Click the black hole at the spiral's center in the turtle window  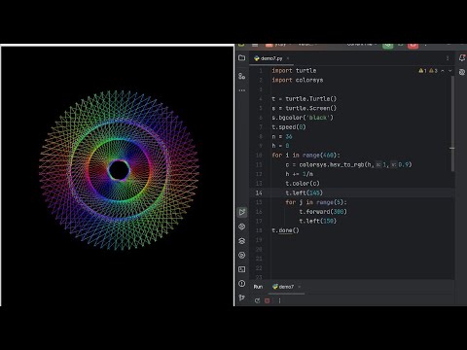(x=119, y=170)
